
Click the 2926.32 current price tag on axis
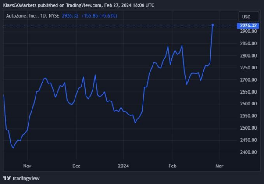pyautogui.click(x=248, y=25)
